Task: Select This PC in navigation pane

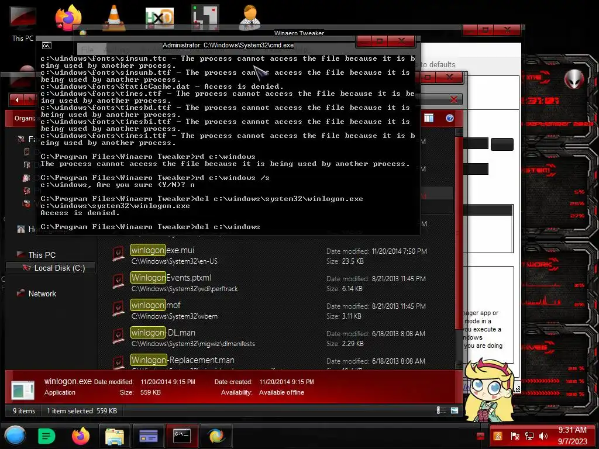Action: click(42, 255)
